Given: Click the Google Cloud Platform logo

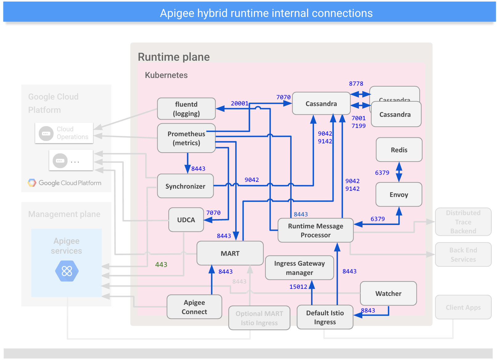Looking at the screenshot, I should [x=64, y=183].
